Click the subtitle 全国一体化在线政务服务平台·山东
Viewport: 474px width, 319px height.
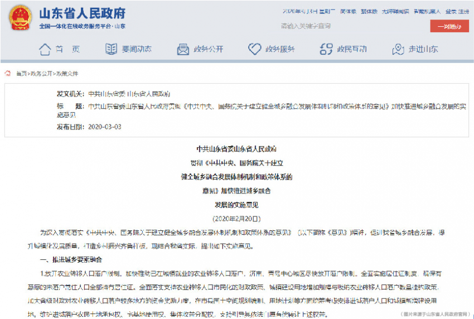(82, 26)
